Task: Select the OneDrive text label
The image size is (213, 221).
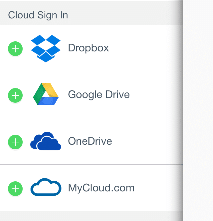Action: click(x=90, y=141)
